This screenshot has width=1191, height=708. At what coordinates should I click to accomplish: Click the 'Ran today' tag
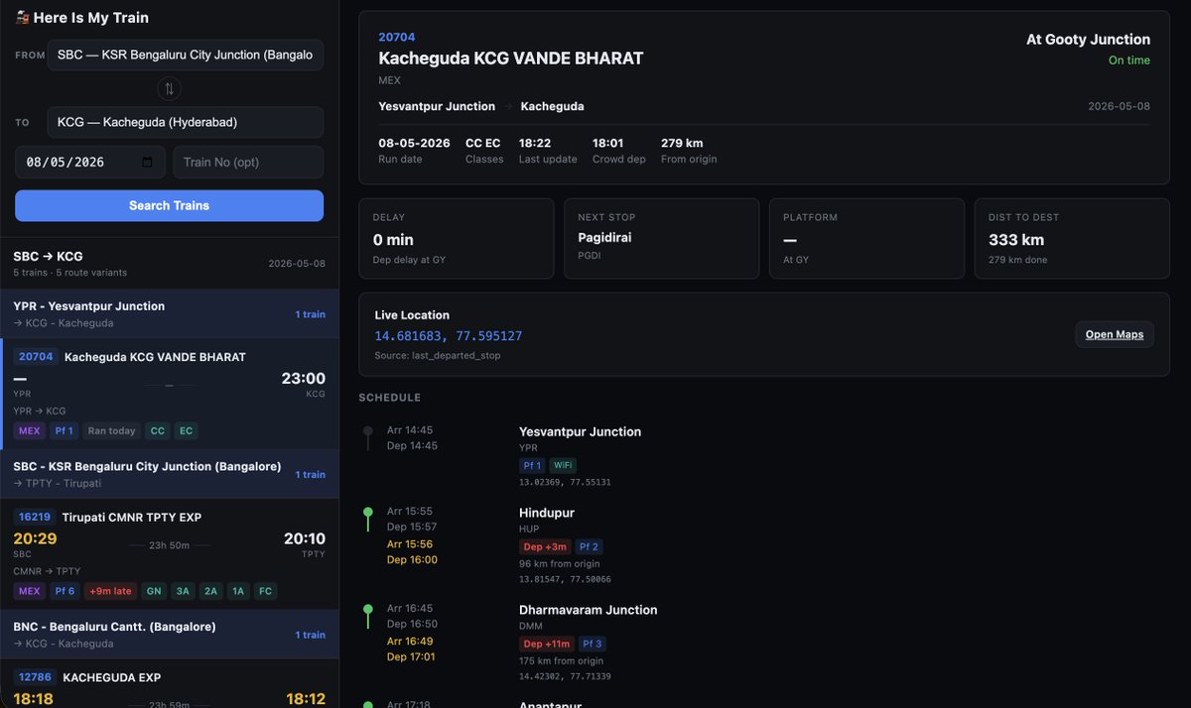(111, 430)
